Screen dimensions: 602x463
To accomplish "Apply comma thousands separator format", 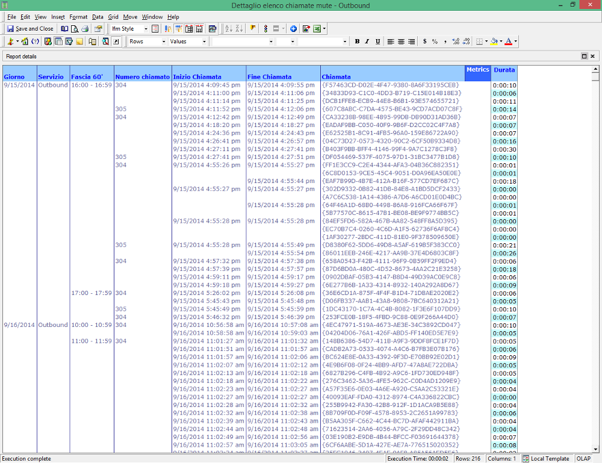I will coord(445,42).
